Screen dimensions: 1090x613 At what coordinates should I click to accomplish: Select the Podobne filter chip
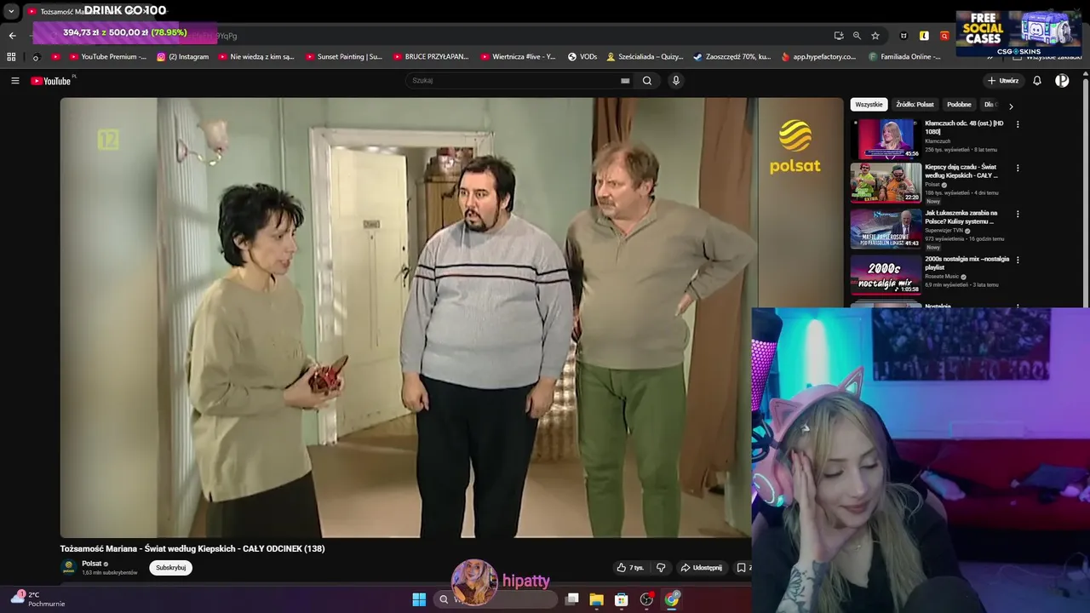[x=959, y=105]
